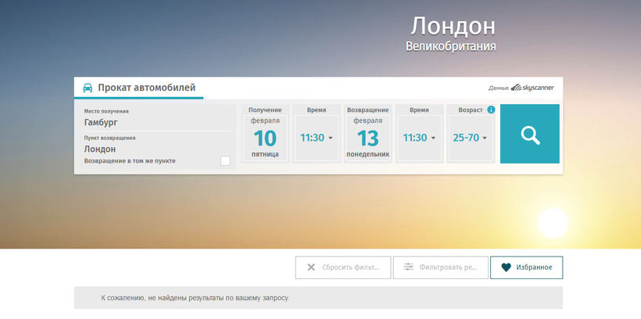Image resolution: width=641 pixels, height=319 pixels.
Task: Click the heart icon in Избранное
Action: point(506,267)
